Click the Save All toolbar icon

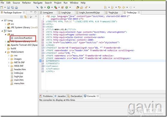[13, 7]
